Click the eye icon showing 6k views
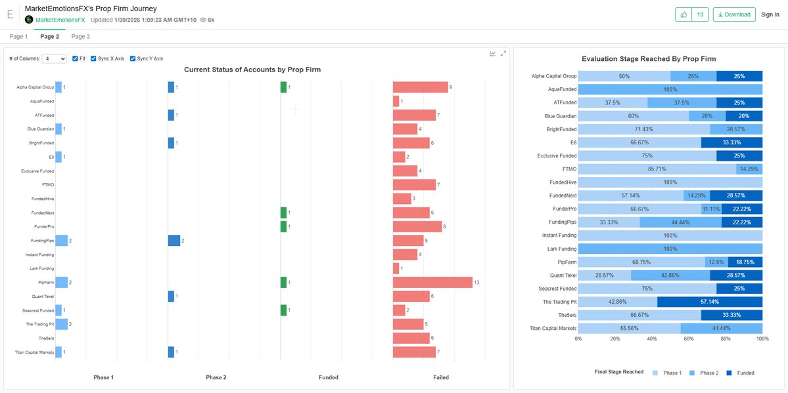 click(x=204, y=20)
